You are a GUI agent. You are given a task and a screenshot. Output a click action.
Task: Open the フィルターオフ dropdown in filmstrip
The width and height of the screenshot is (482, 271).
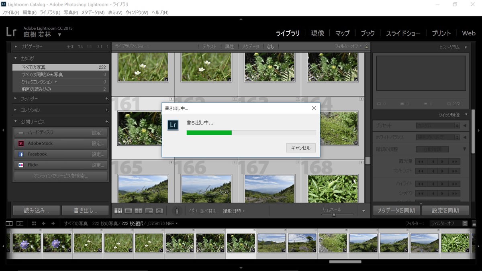pos(448,224)
